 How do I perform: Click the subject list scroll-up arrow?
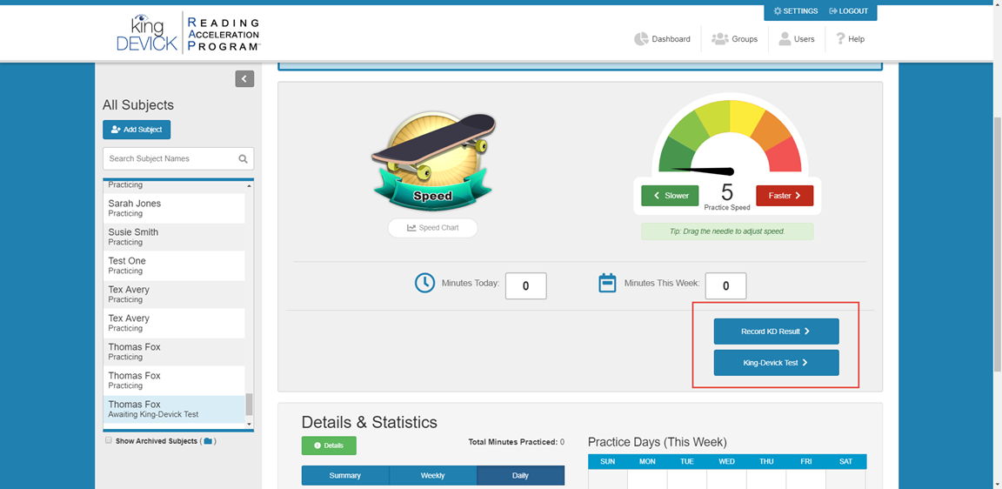click(x=250, y=185)
